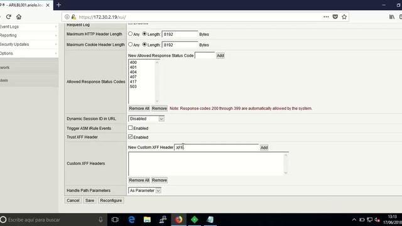Expand the Reporting sidebar menu
The height and width of the screenshot is (226, 402).
[x=28, y=35]
